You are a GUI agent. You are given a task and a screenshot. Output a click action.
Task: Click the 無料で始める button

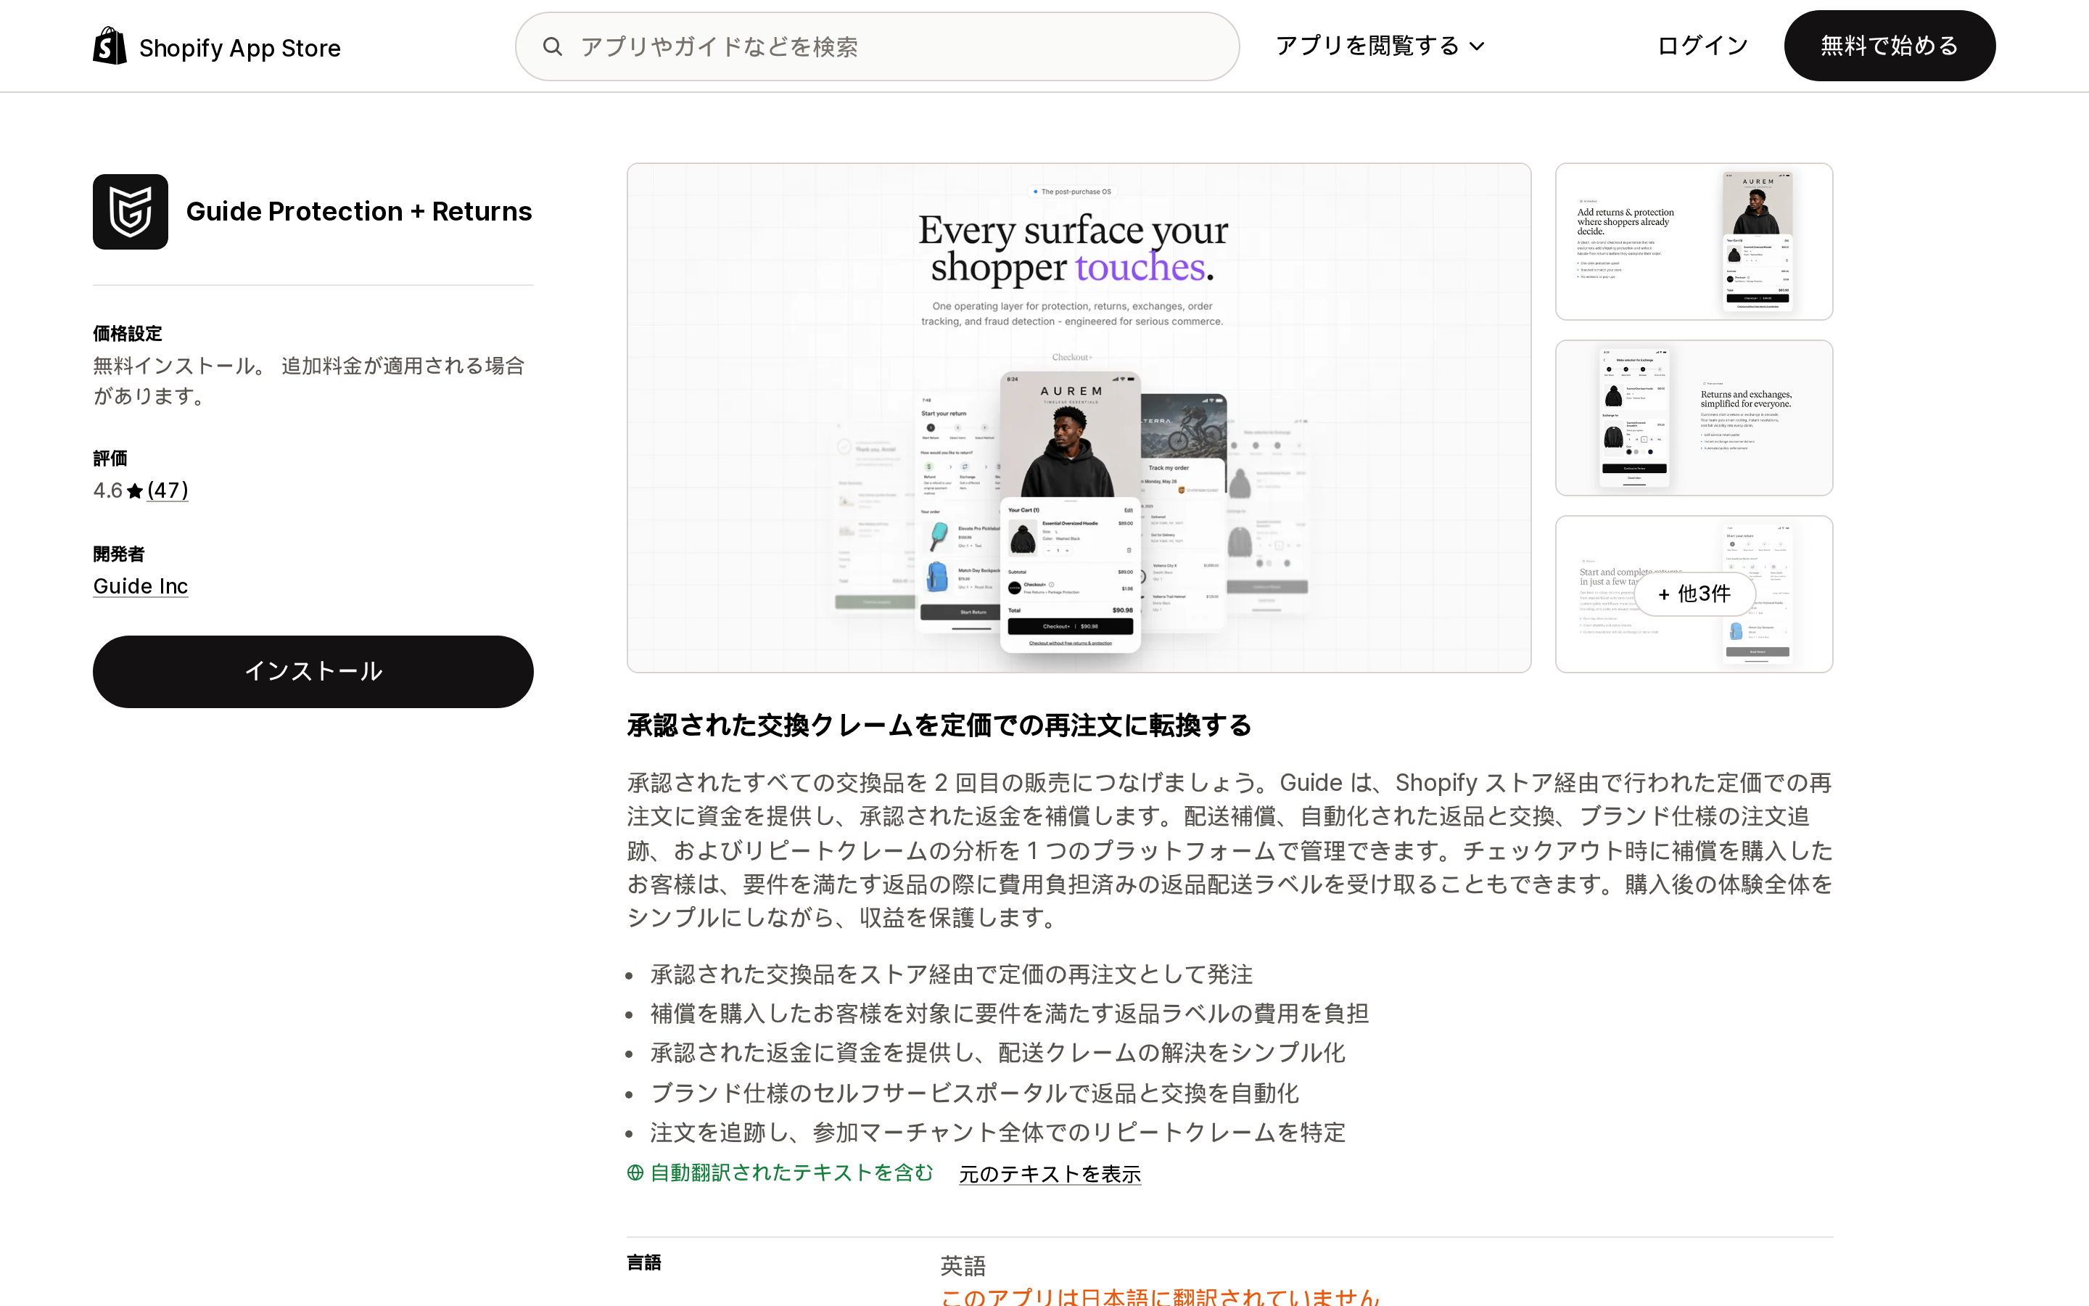pos(1890,46)
